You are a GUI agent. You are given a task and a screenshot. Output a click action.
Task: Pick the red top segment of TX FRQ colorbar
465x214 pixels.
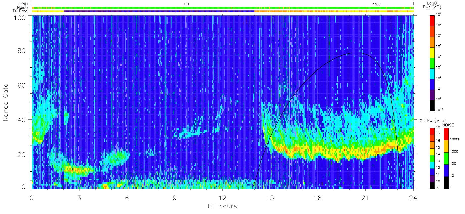click(432, 131)
